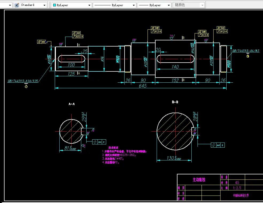Click the A-A section view label

(72, 104)
